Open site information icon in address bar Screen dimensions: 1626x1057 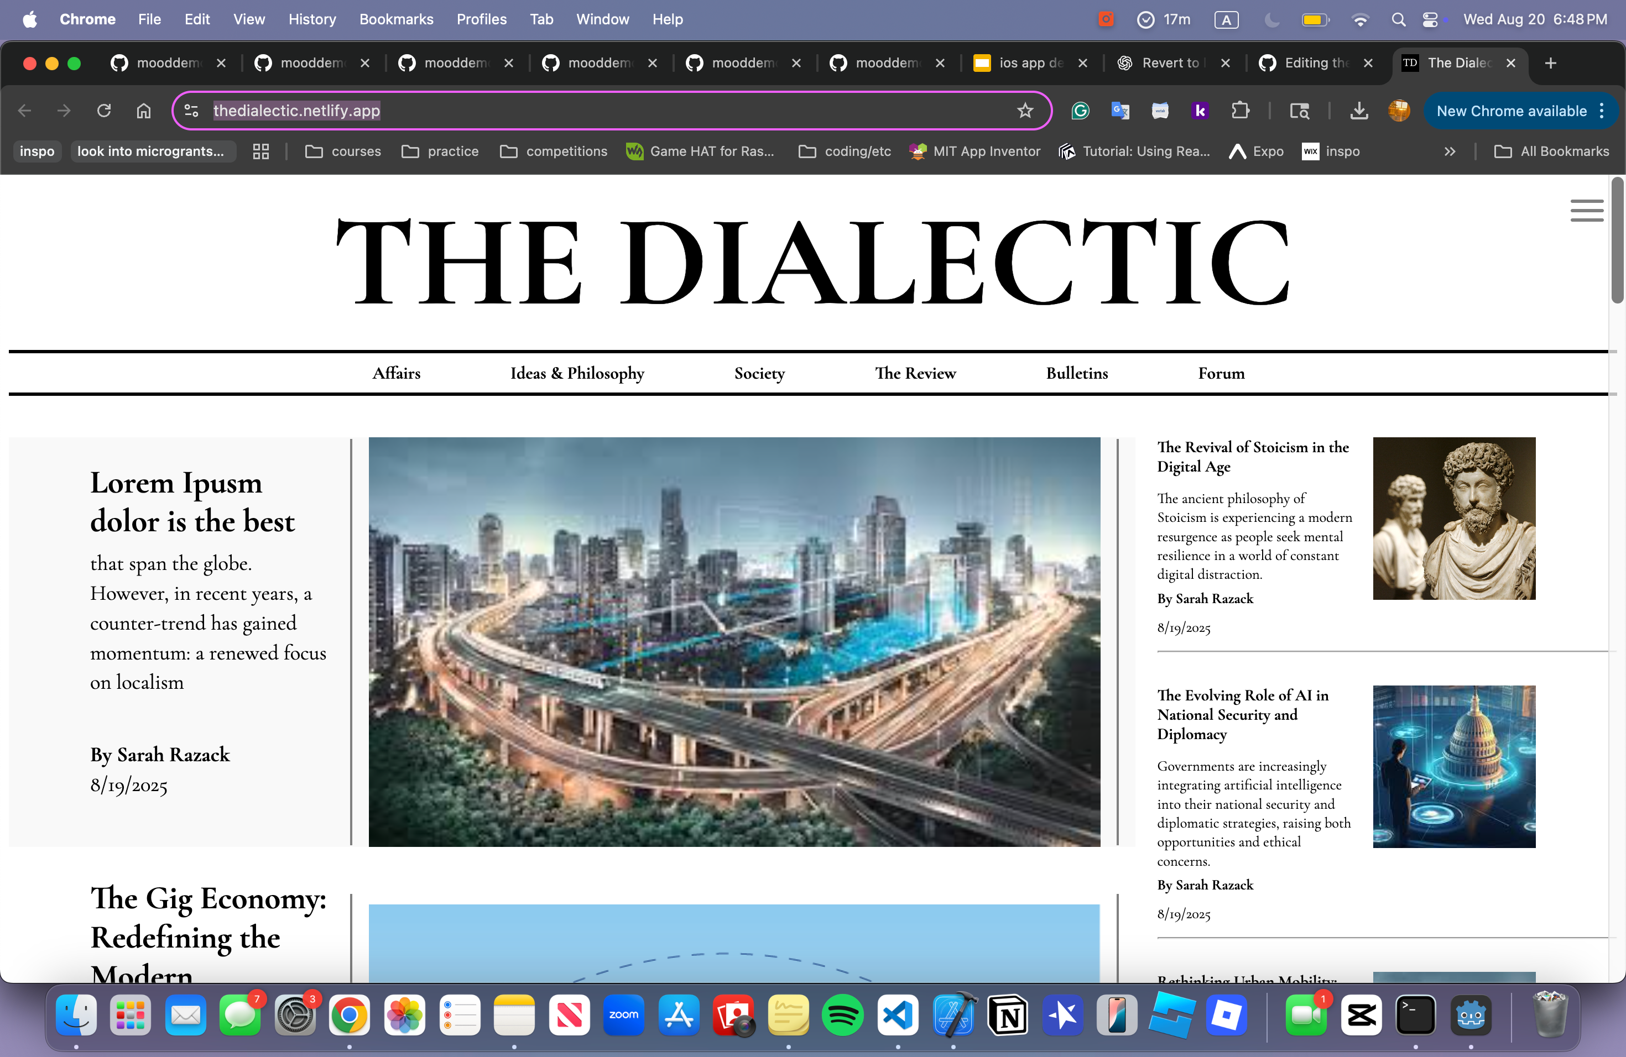[x=191, y=111]
